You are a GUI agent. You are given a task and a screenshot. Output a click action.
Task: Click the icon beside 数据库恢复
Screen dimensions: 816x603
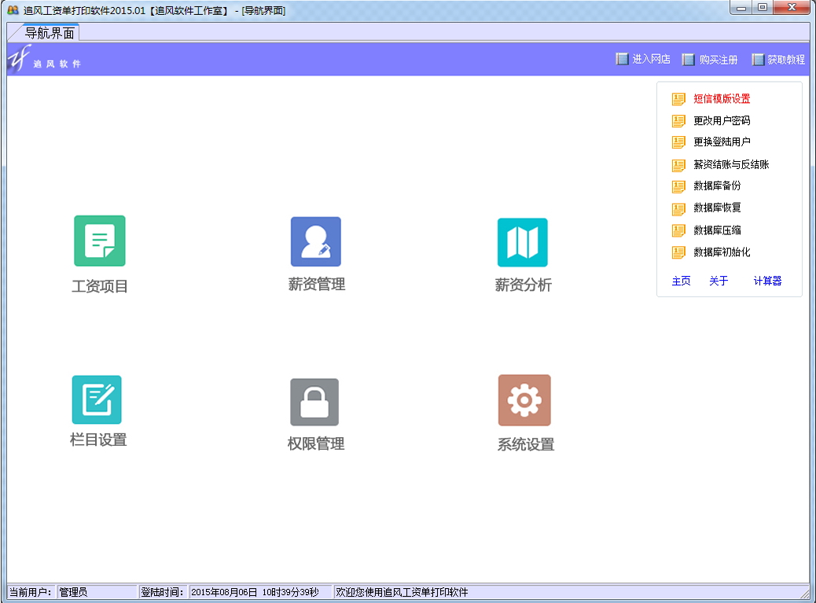[678, 208]
